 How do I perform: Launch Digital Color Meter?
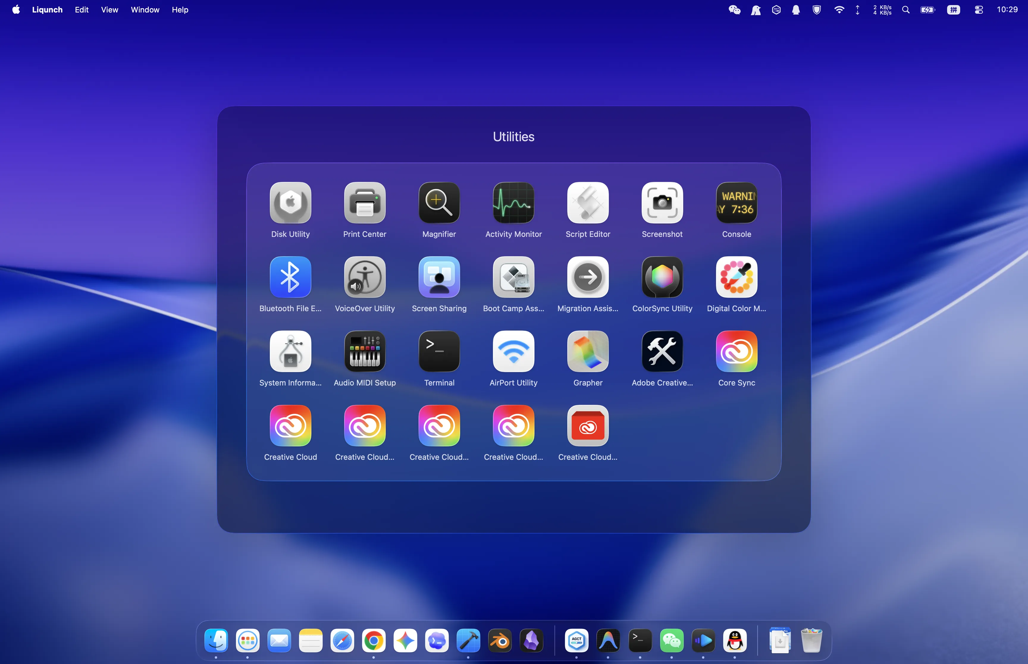click(736, 277)
